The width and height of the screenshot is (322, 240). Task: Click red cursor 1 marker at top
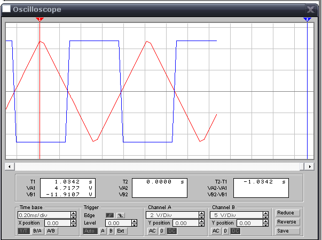click(40, 20)
